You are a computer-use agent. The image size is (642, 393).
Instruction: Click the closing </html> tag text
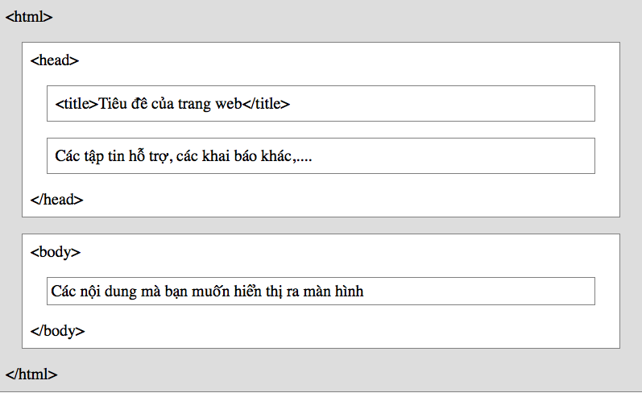tap(31, 374)
